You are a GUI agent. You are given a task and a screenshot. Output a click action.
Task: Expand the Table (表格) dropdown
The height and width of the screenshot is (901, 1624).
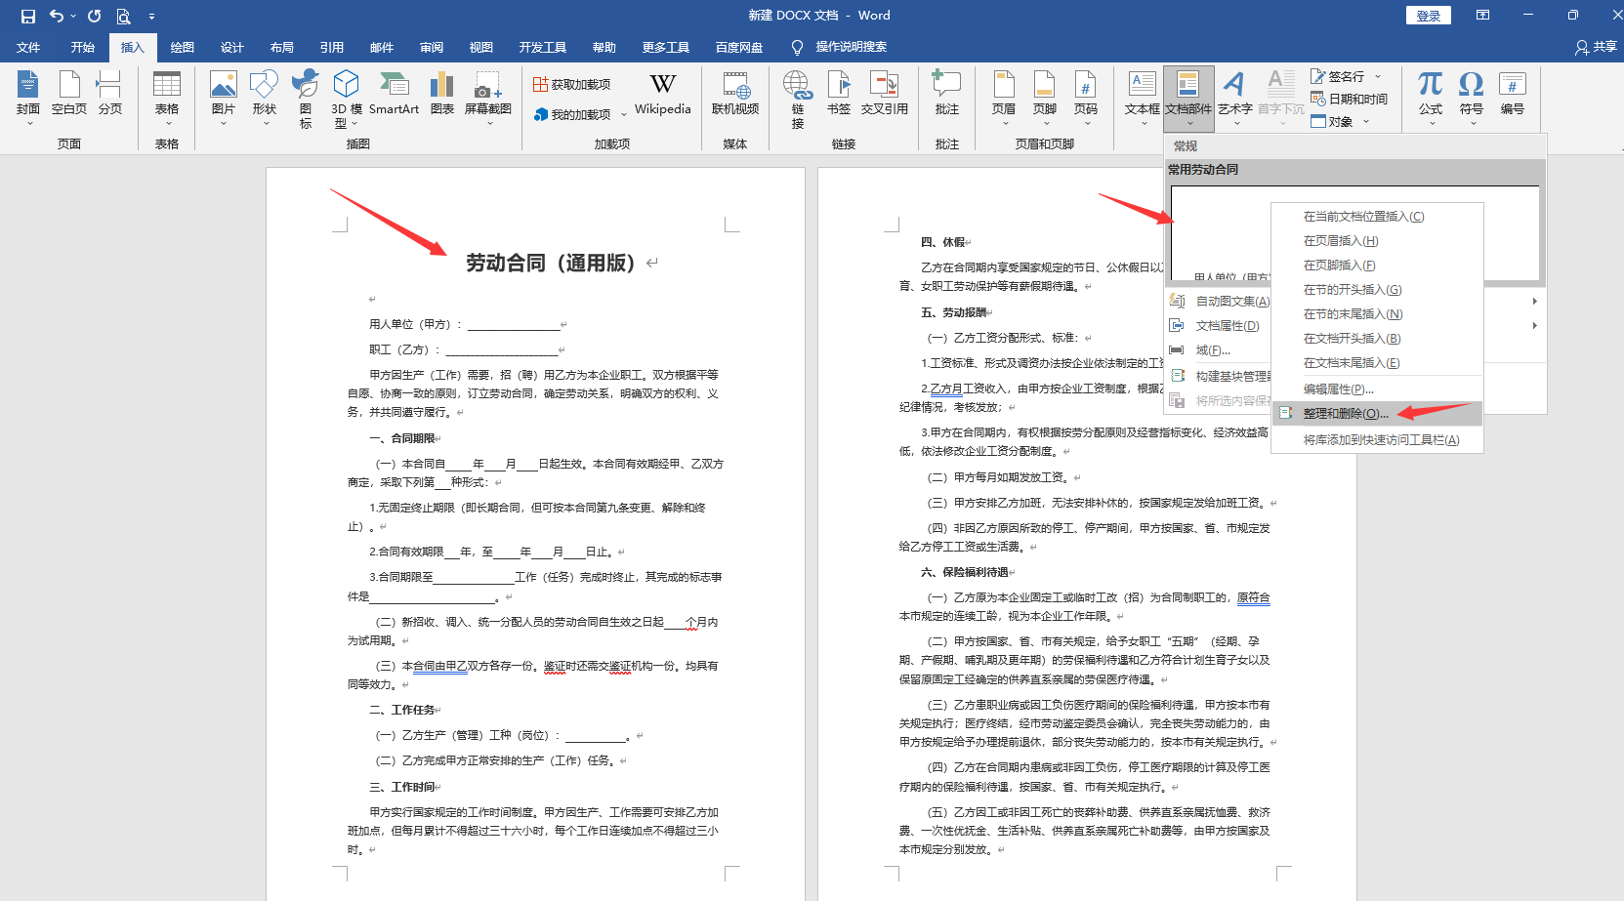167,123
